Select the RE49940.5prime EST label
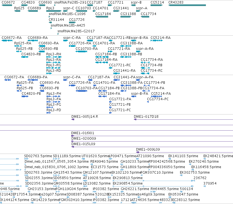This screenshot has width=233, height=204. click(x=104, y=162)
